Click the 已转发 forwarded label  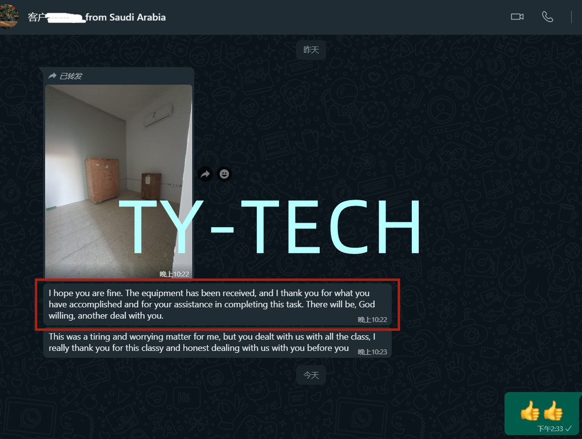pos(71,76)
